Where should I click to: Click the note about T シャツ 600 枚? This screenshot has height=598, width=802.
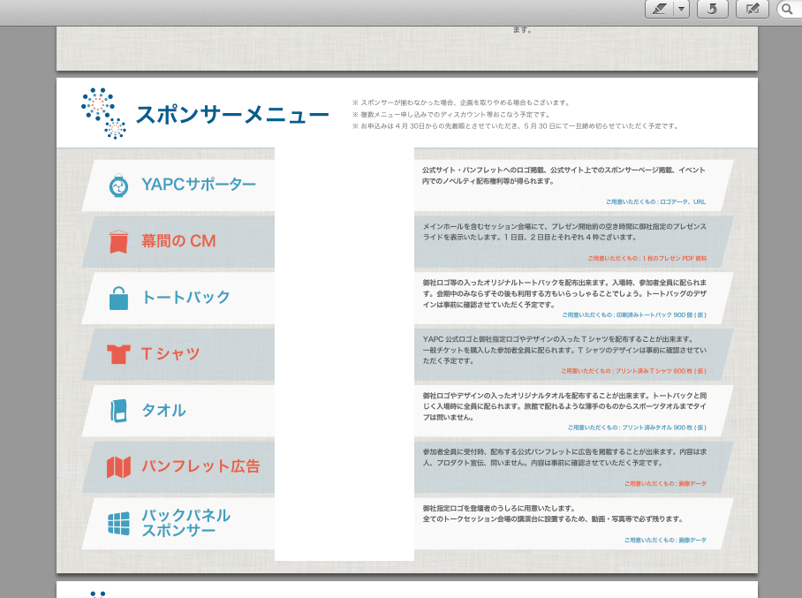[633, 371]
